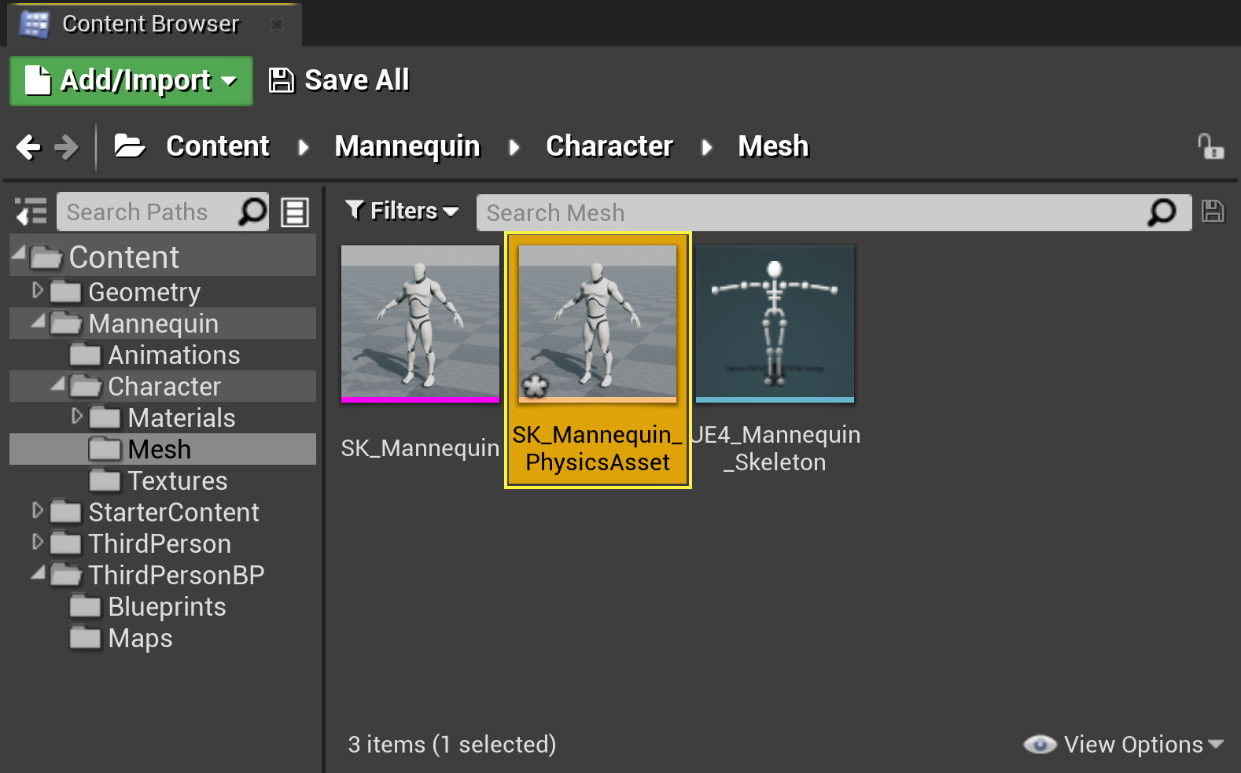
Task: Select the SK_Mannequin skeletal mesh thumbnail
Action: point(420,323)
